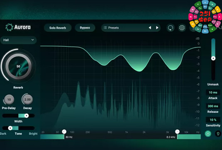
Task: Open the settings gear icon
Action: point(182,28)
